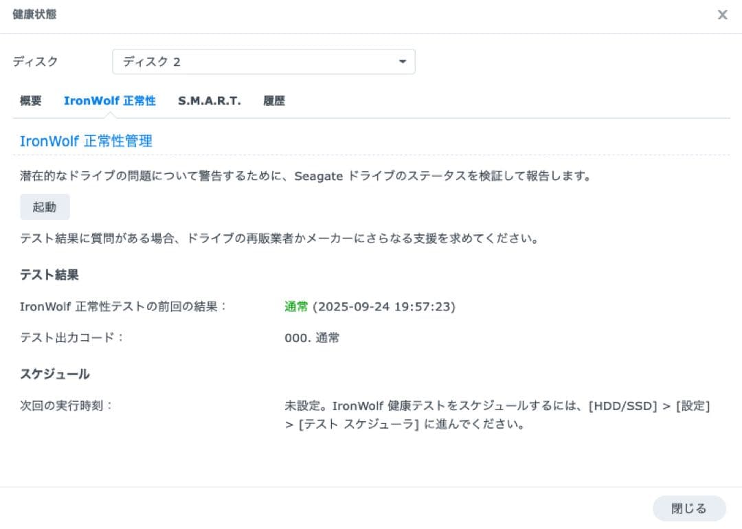
Task: View the 履歴 tab
Action: pos(273,100)
